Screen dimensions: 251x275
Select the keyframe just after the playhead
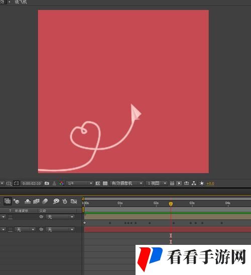point(174,223)
